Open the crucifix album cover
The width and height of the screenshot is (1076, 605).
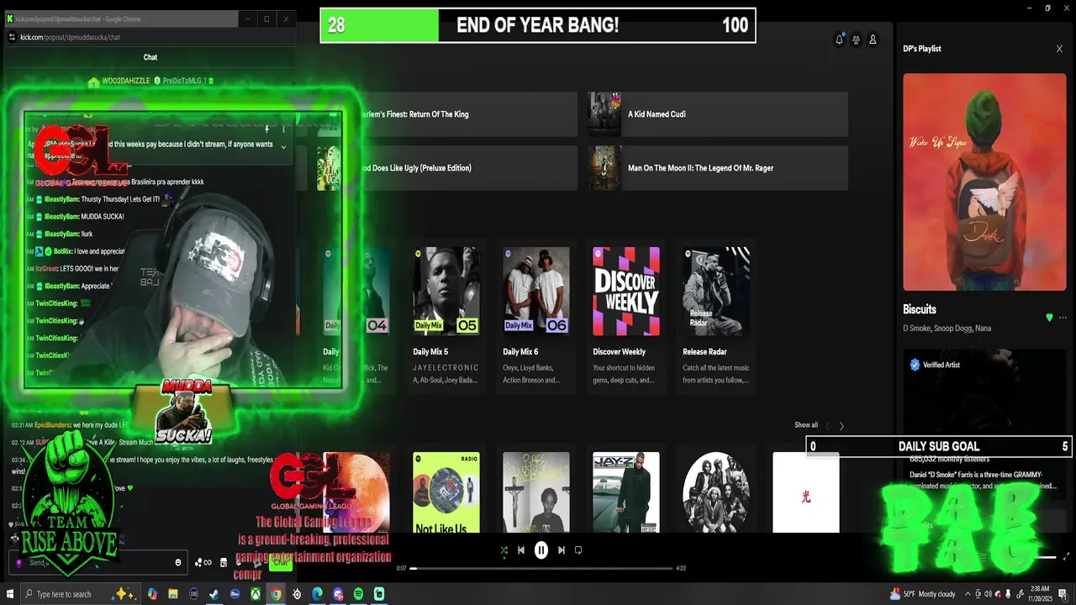tap(536, 492)
